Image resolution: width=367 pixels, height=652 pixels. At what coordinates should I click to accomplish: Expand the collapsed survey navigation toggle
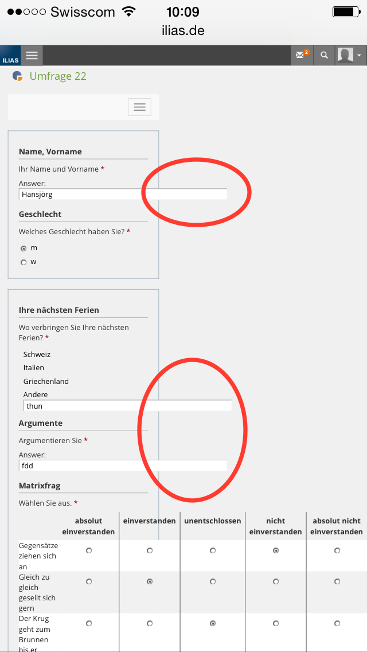139,107
